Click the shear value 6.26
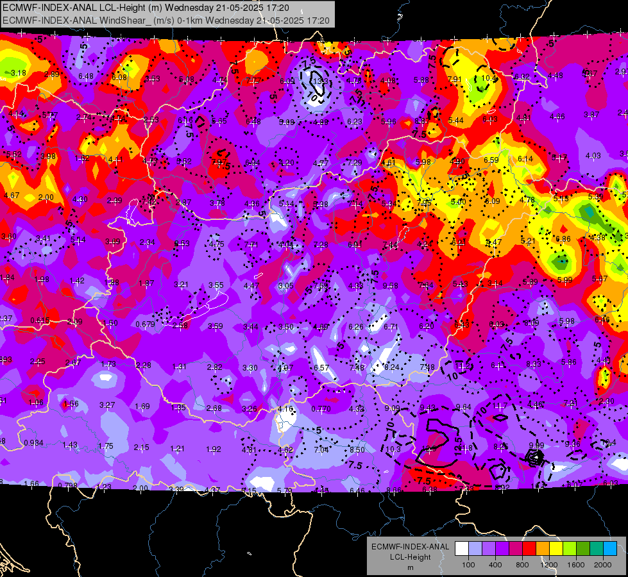The width and height of the screenshot is (628, 577). [356, 327]
